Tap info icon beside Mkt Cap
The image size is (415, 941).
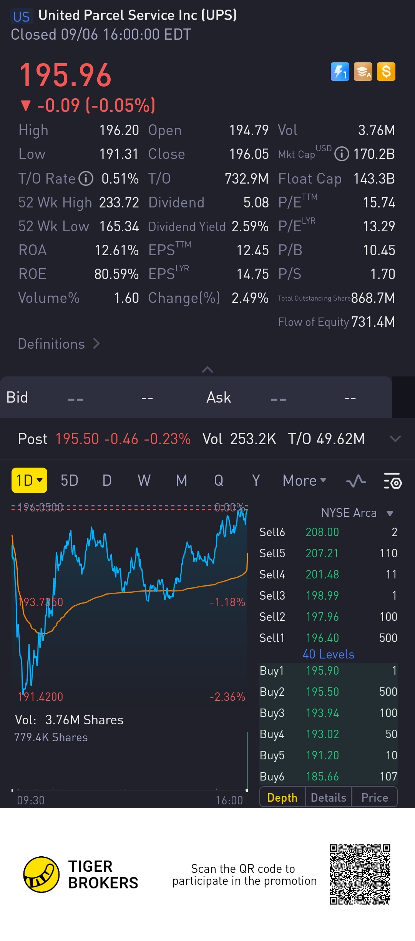[x=341, y=154]
